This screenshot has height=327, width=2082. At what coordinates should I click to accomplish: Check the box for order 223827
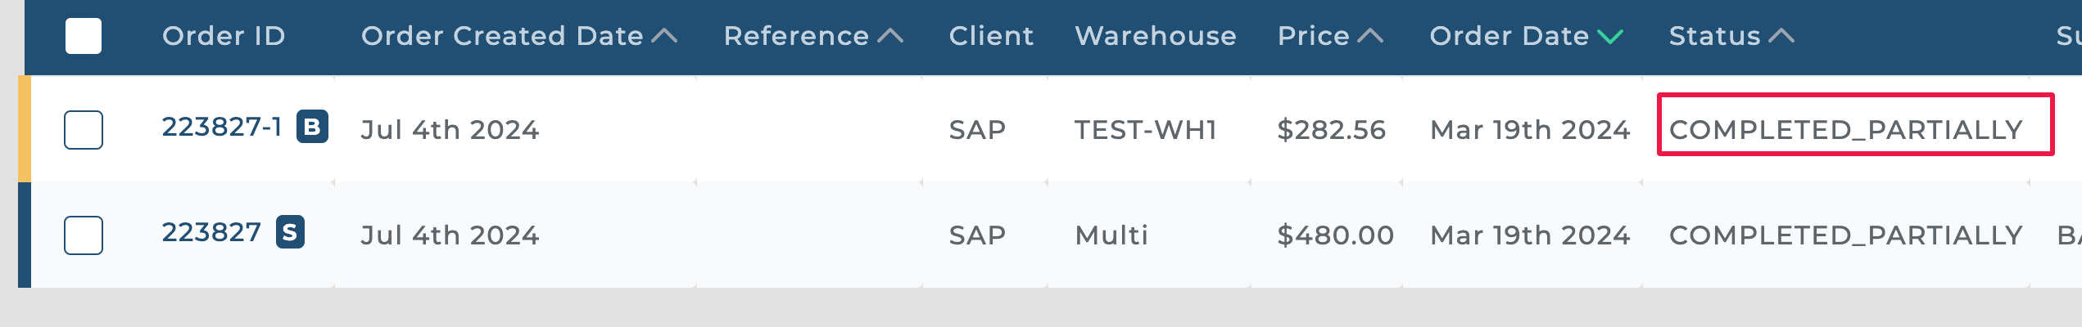pyautogui.click(x=84, y=235)
